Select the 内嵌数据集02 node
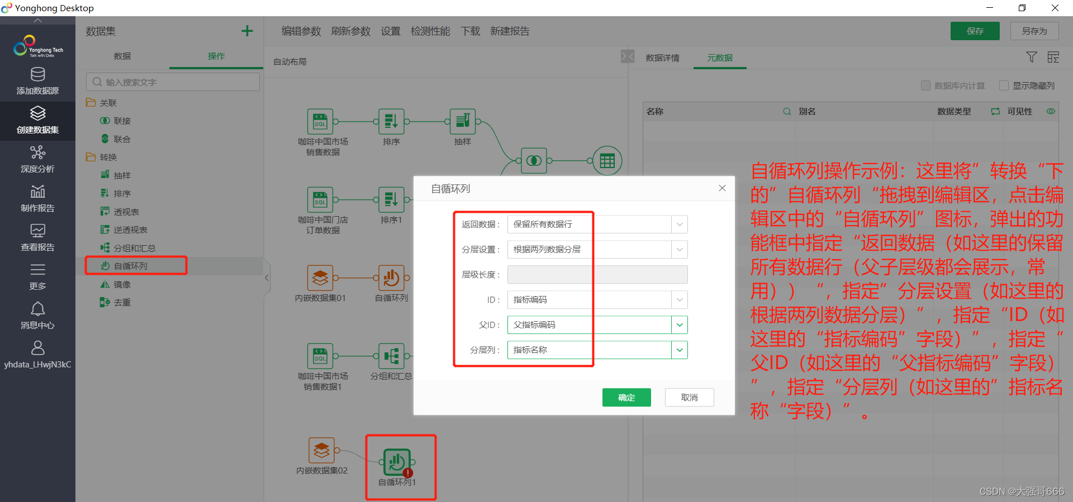Screen dimensions: 1073x502 [x=321, y=450]
